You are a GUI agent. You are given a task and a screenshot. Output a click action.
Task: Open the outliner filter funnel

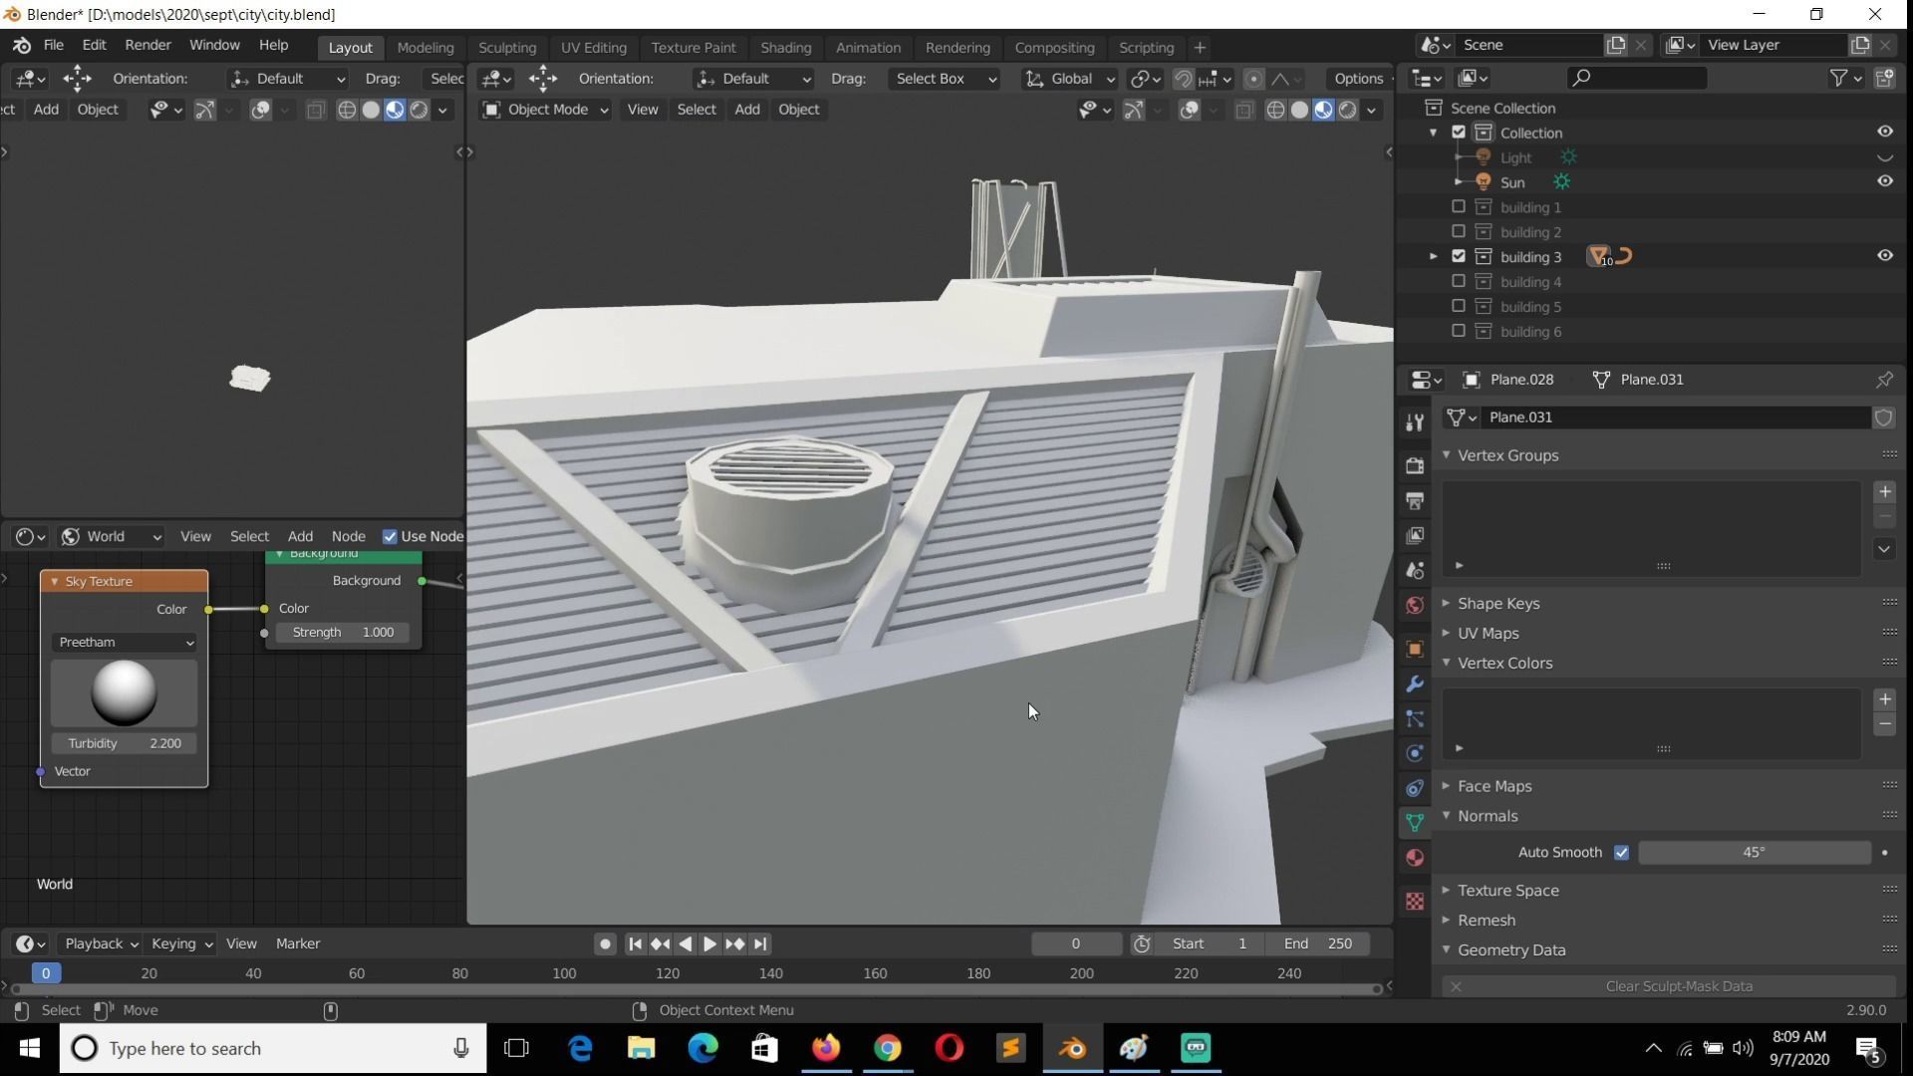tap(1839, 78)
